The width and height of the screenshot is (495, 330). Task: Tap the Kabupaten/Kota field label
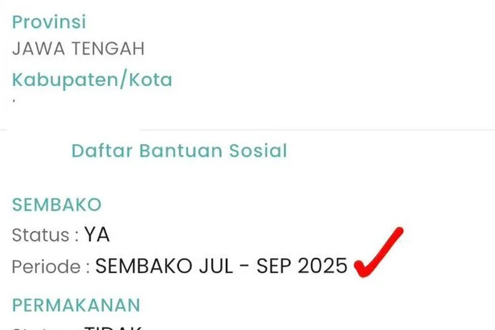[92, 80]
